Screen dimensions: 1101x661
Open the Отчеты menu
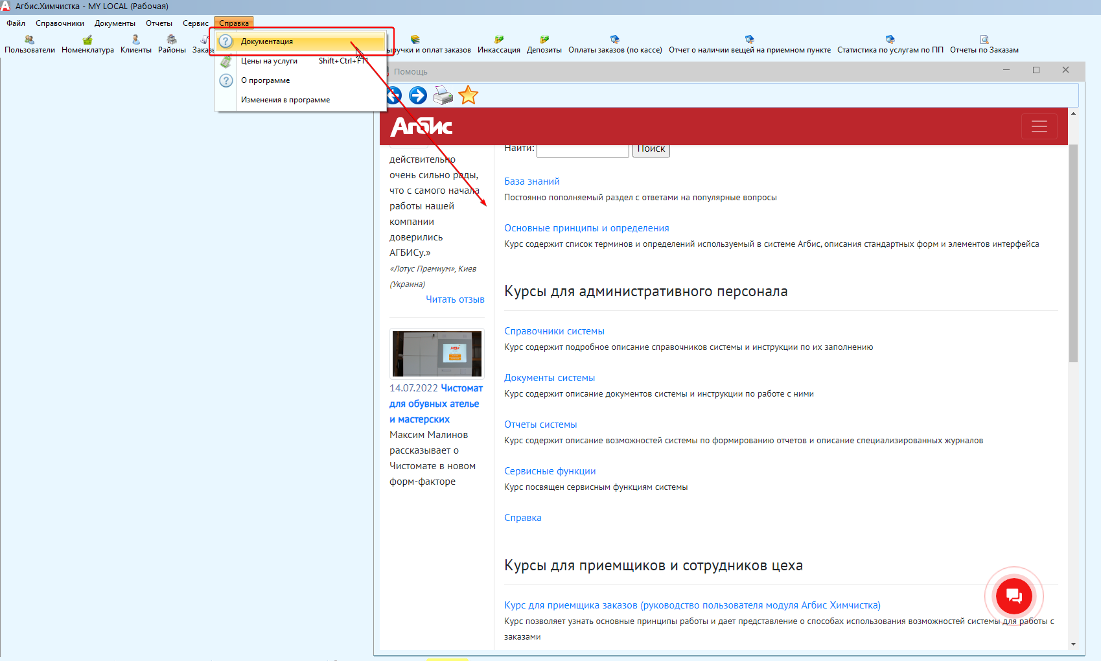click(159, 23)
